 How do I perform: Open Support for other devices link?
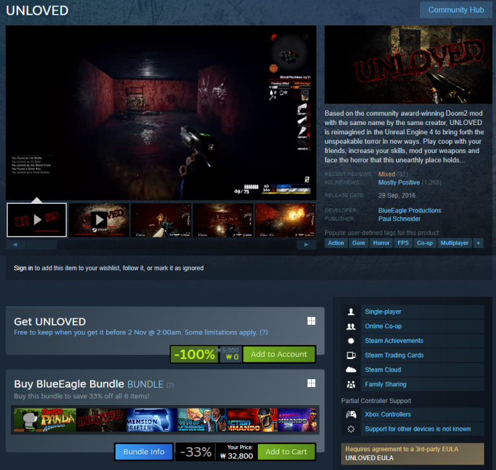pos(417,429)
